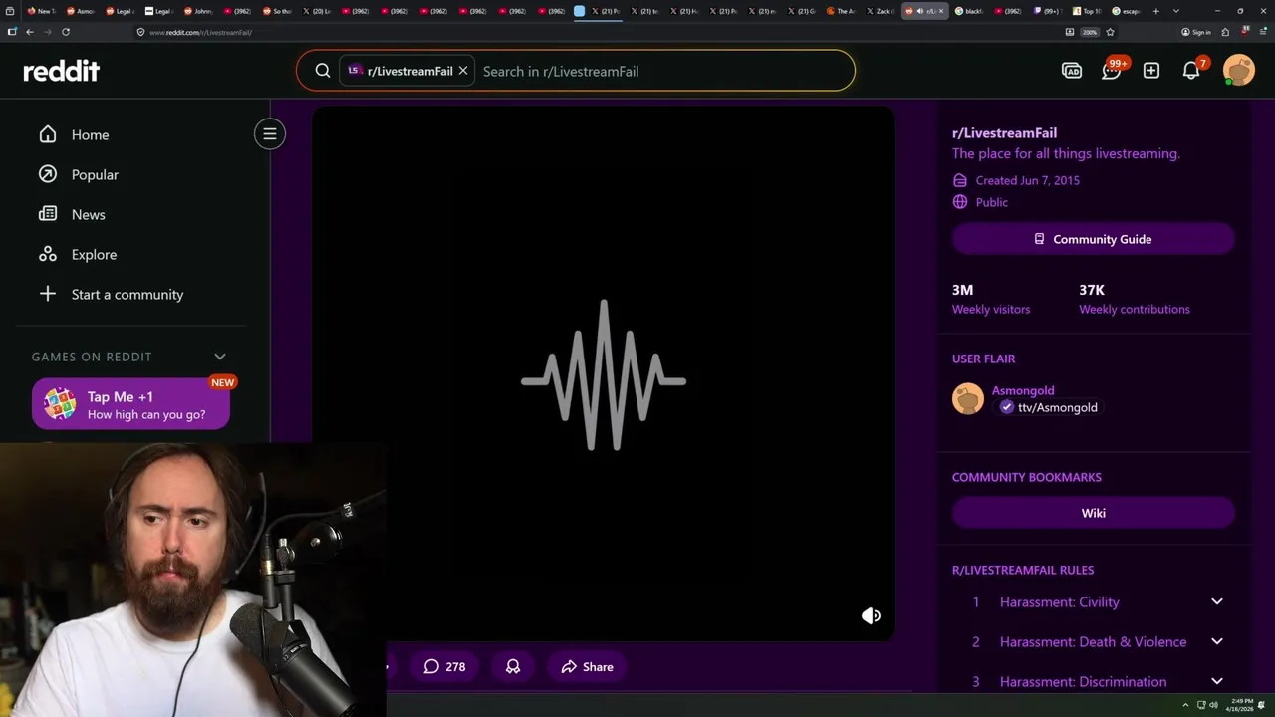The height and width of the screenshot is (717, 1275).
Task: Toggle the sidebar icon left of back arrow
Action: 12,32
